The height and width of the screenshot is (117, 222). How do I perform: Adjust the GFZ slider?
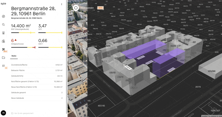point(50,33)
